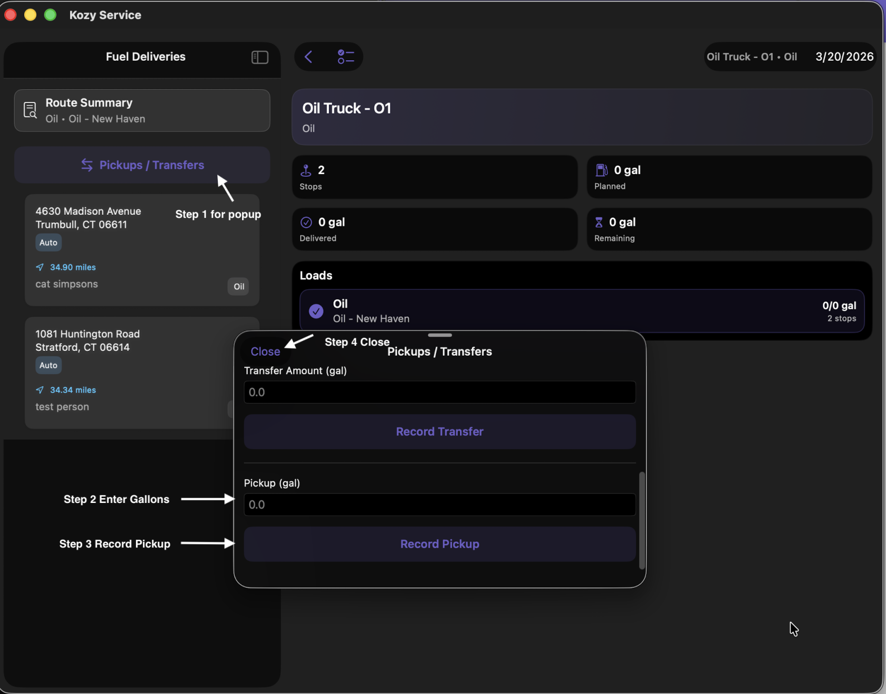Open the checklist view icon
The width and height of the screenshot is (886, 694).
tap(345, 57)
